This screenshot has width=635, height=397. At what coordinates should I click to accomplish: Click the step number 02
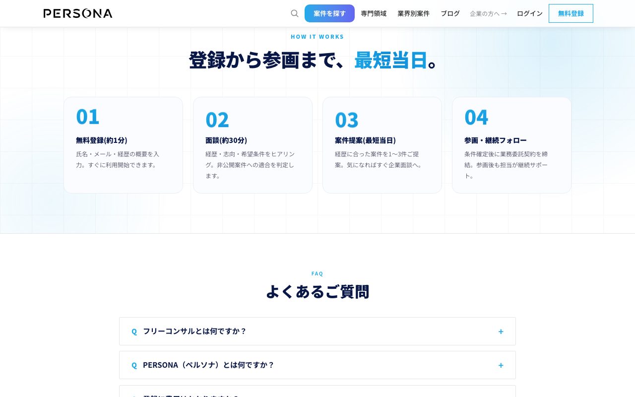(217, 120)
